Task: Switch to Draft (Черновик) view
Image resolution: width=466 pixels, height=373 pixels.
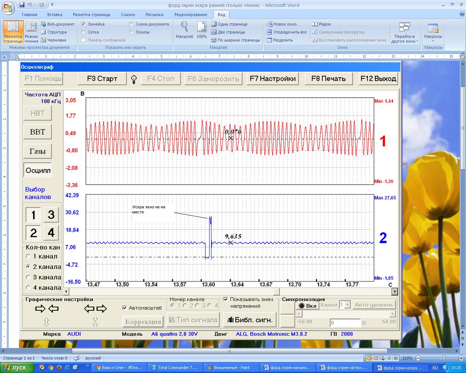Action: [x=54, y=40]
